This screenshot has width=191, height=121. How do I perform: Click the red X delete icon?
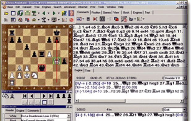pos(95,19)
